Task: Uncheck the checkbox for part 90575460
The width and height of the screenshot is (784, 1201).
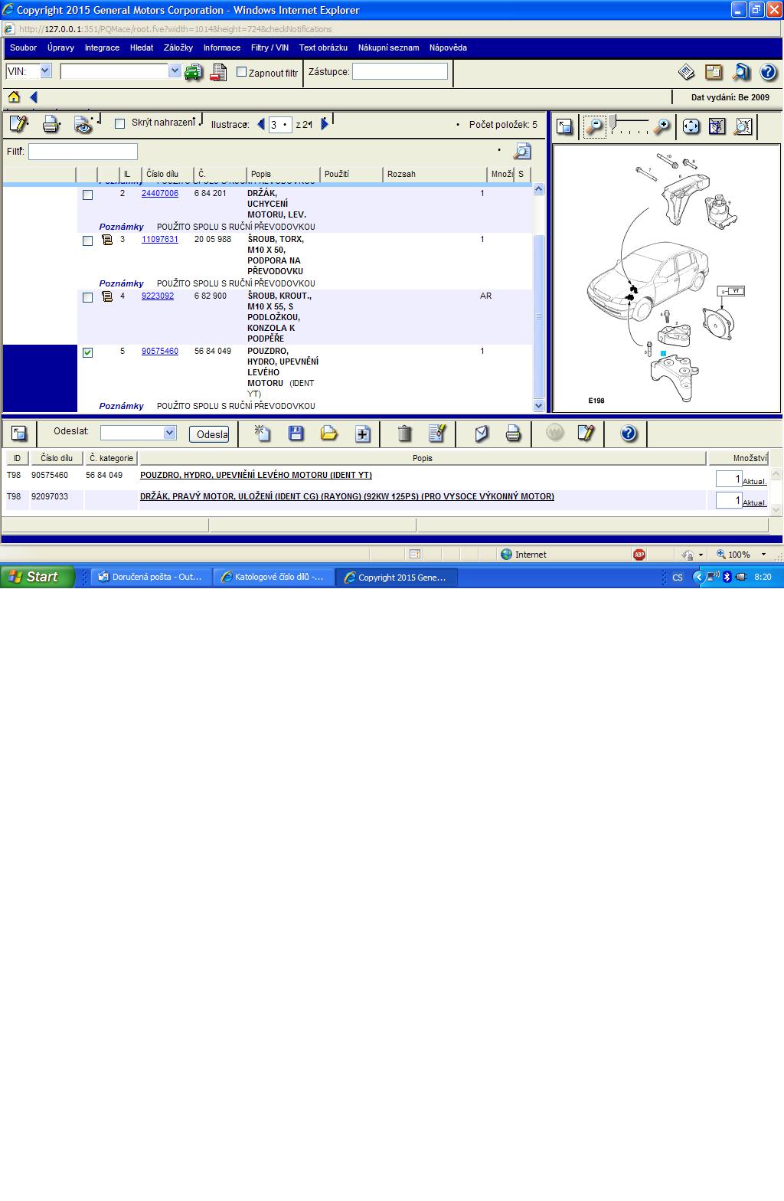Action: point(87,352)
